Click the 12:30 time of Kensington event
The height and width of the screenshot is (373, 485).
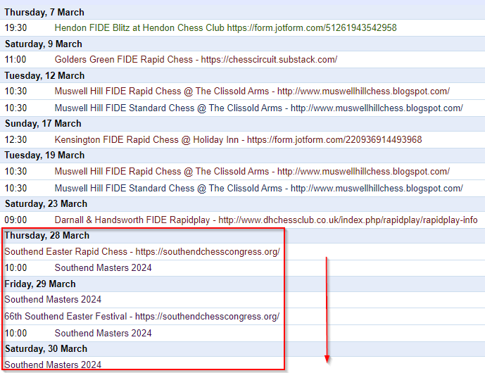[15, 139]
